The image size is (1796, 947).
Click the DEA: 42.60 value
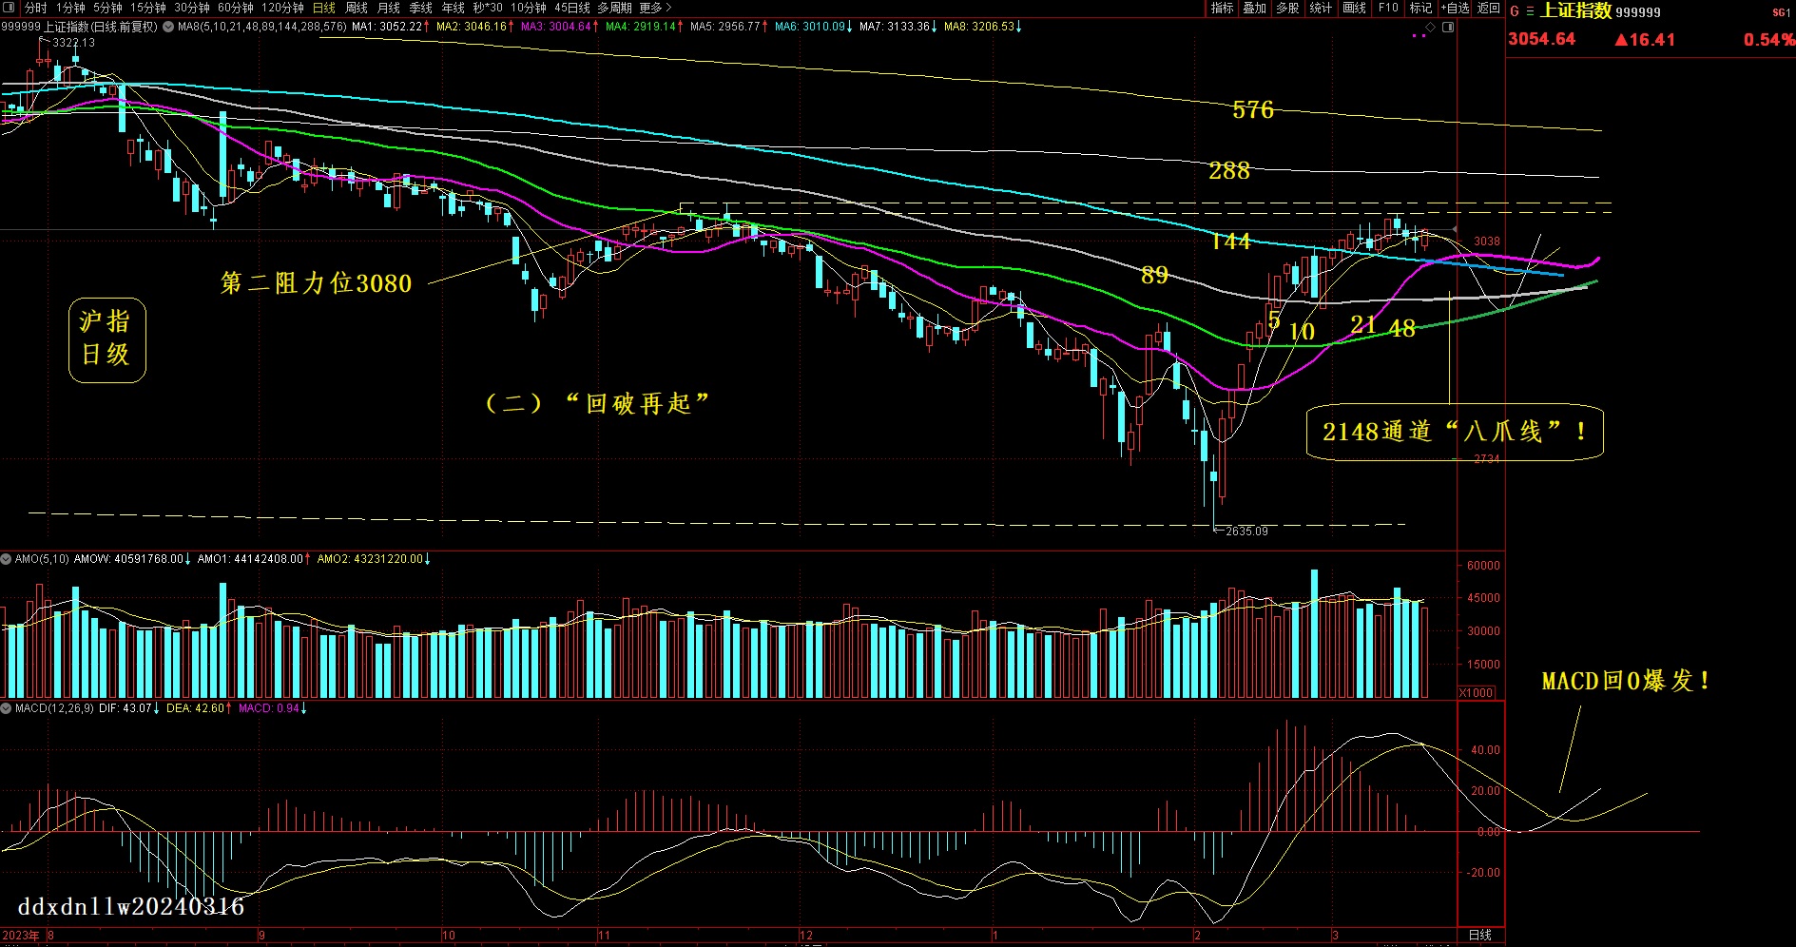coord(196,708)
